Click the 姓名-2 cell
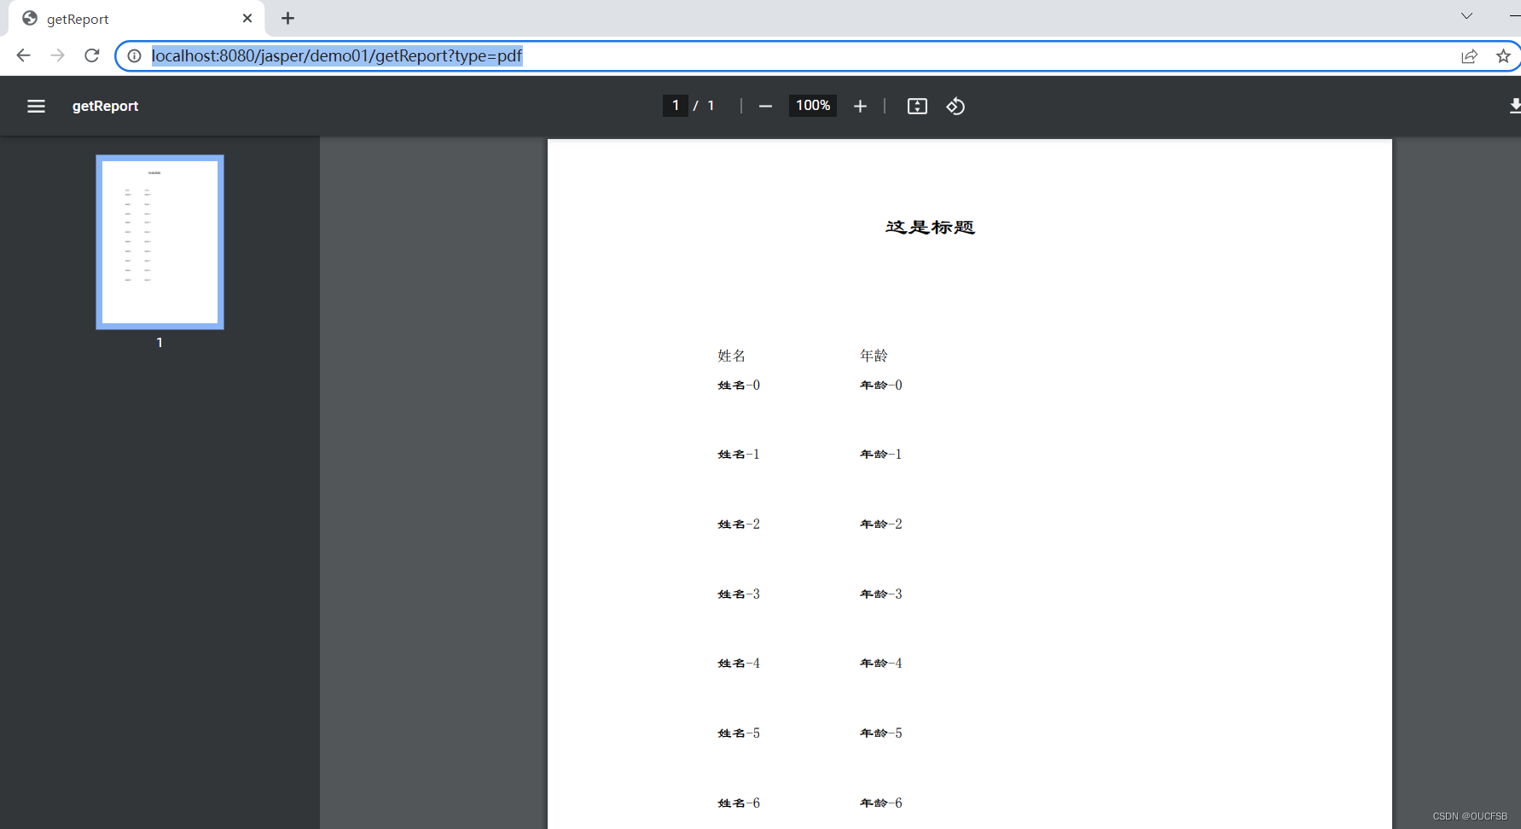Image resolution: width=1521 pixels, height=829 pixels. coord(739,525)
